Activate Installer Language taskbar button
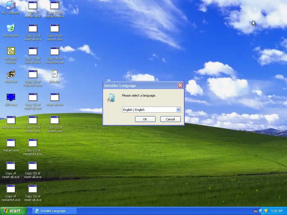 pyautogui.click(x=55, y=211)
